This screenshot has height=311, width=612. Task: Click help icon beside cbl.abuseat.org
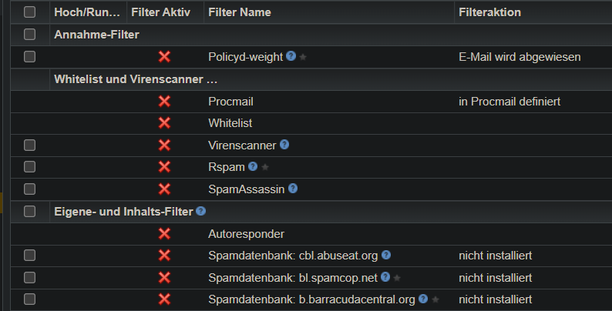(386, 255)
